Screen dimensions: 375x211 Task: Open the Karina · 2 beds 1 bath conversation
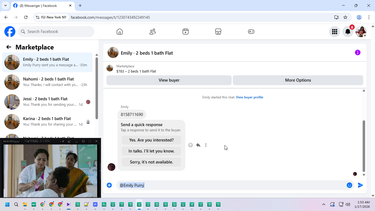[47, 122]
